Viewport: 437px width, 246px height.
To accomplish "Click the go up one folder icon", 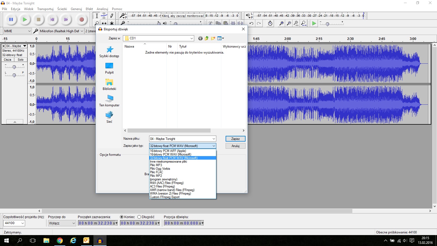I will (x=207, y=39).
